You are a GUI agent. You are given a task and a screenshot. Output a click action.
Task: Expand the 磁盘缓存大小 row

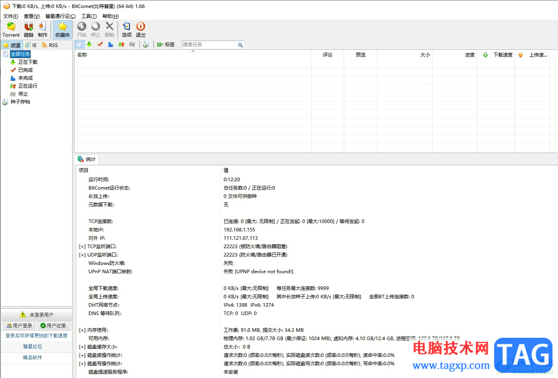click(x=82, y=347)
